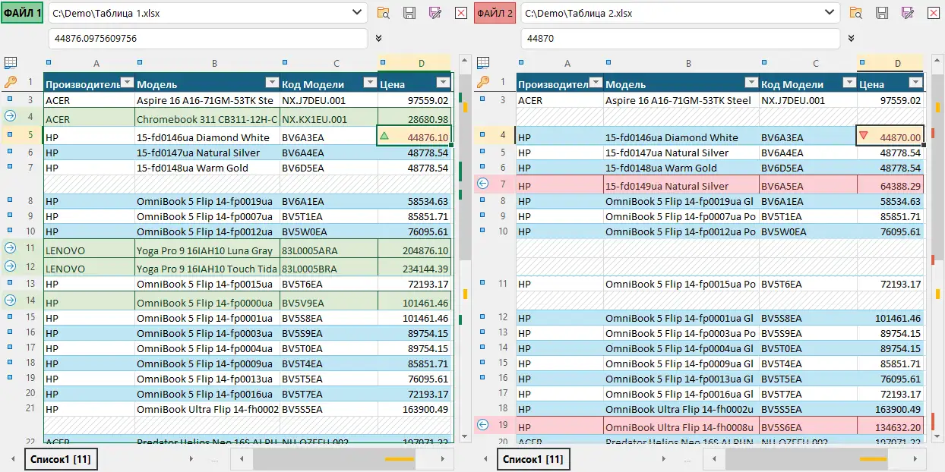Open Код Модели filter dropdown in File 1
The image size is (945, 472).
coord(370,83)
